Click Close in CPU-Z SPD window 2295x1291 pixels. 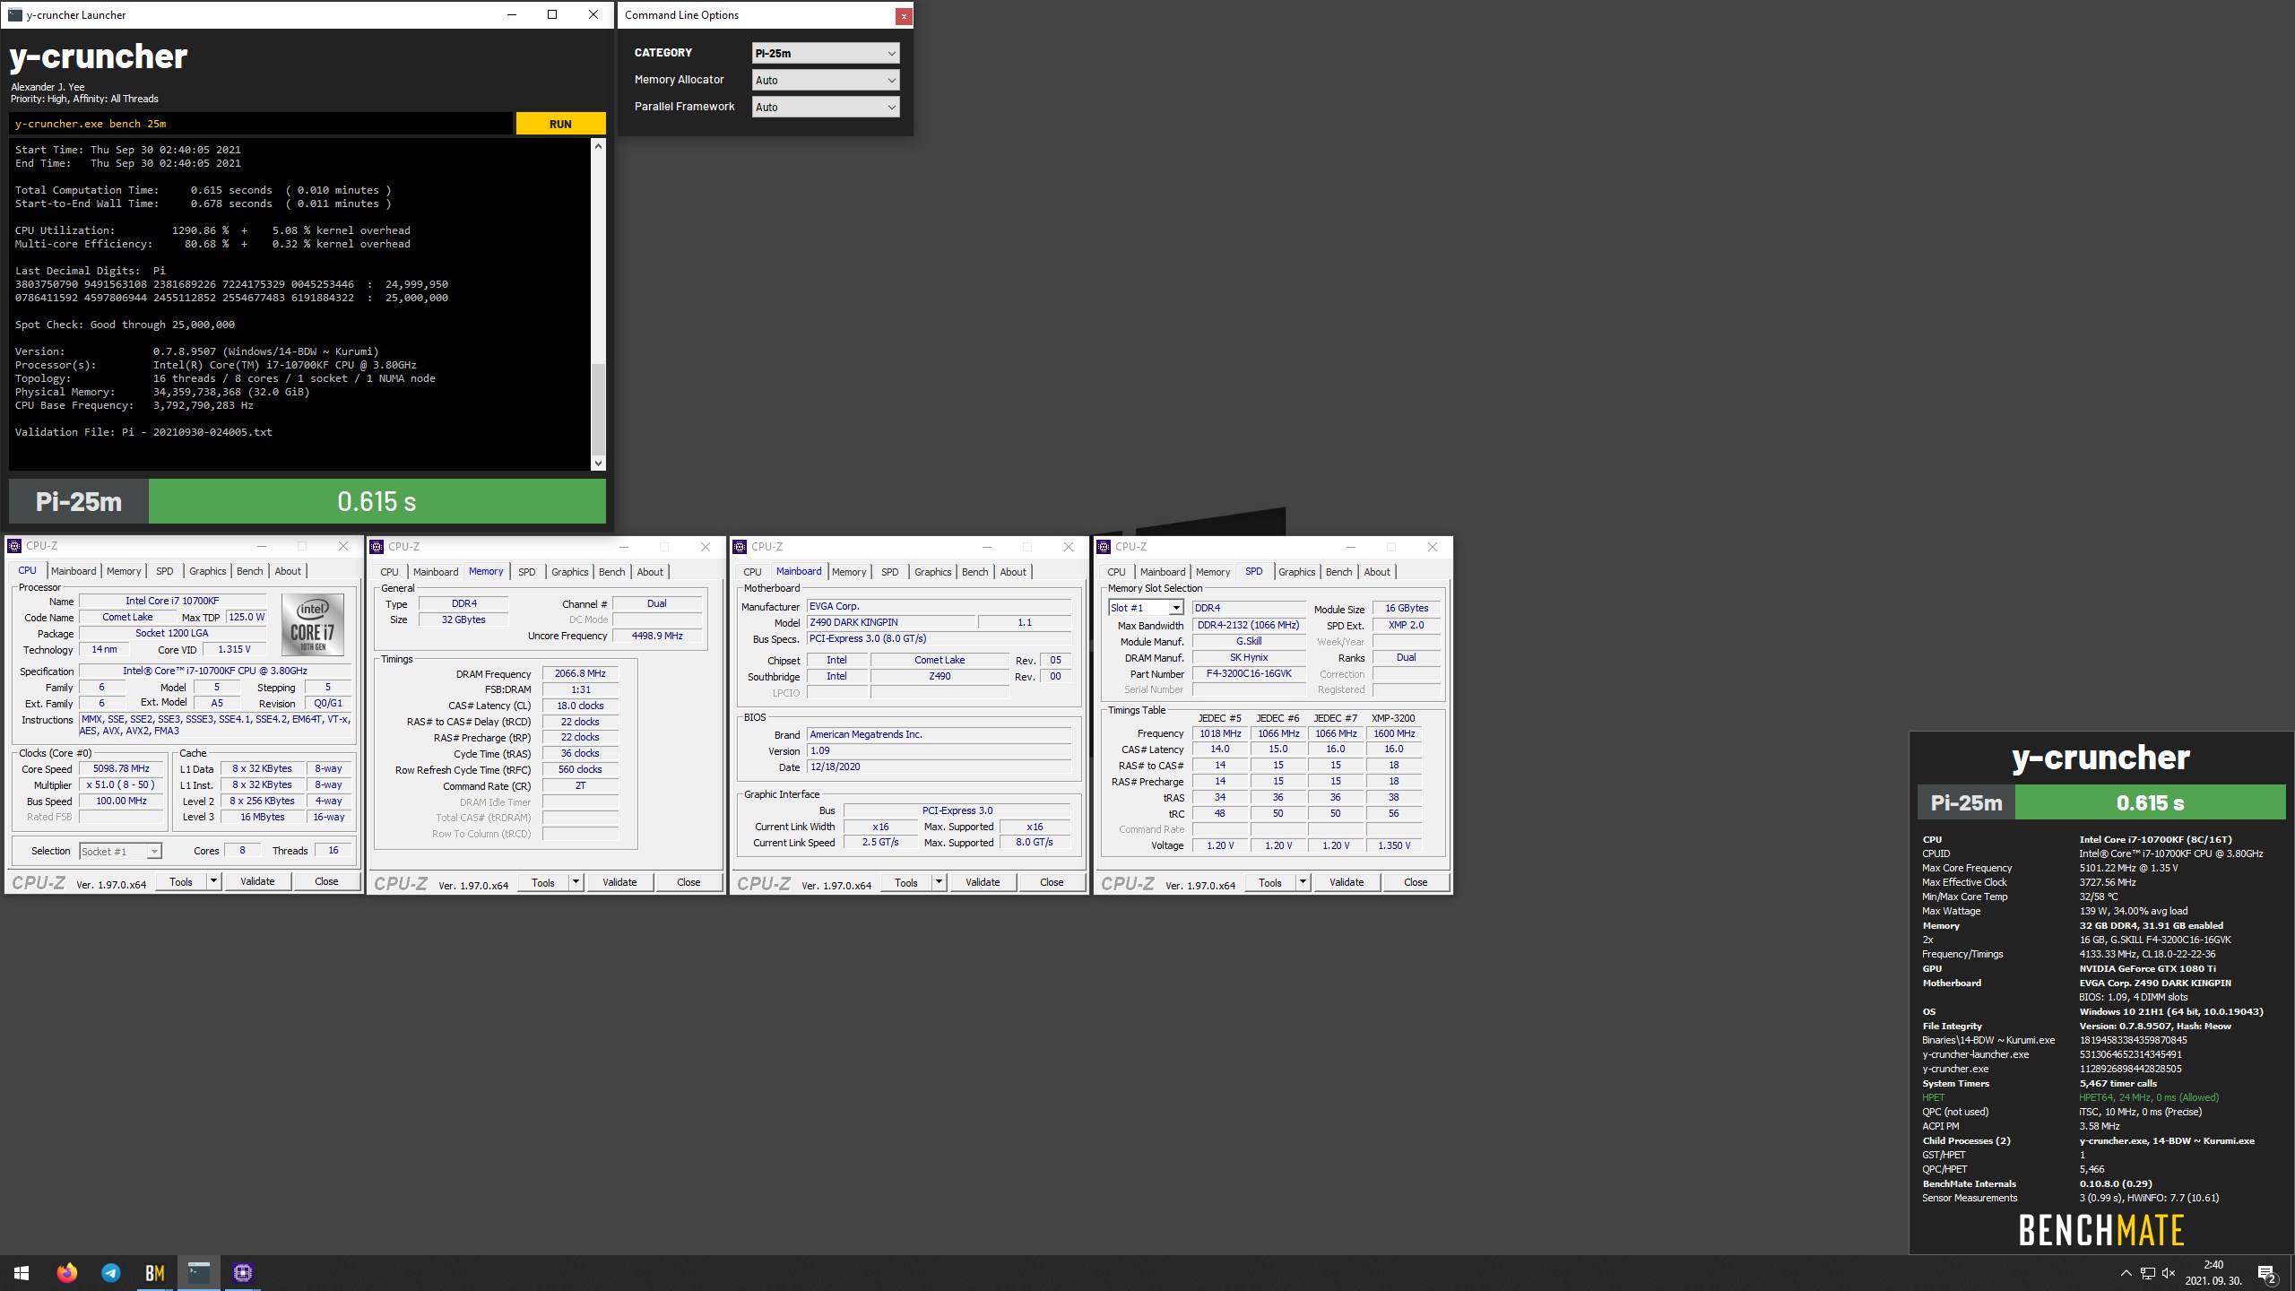tap(1416, 882)
